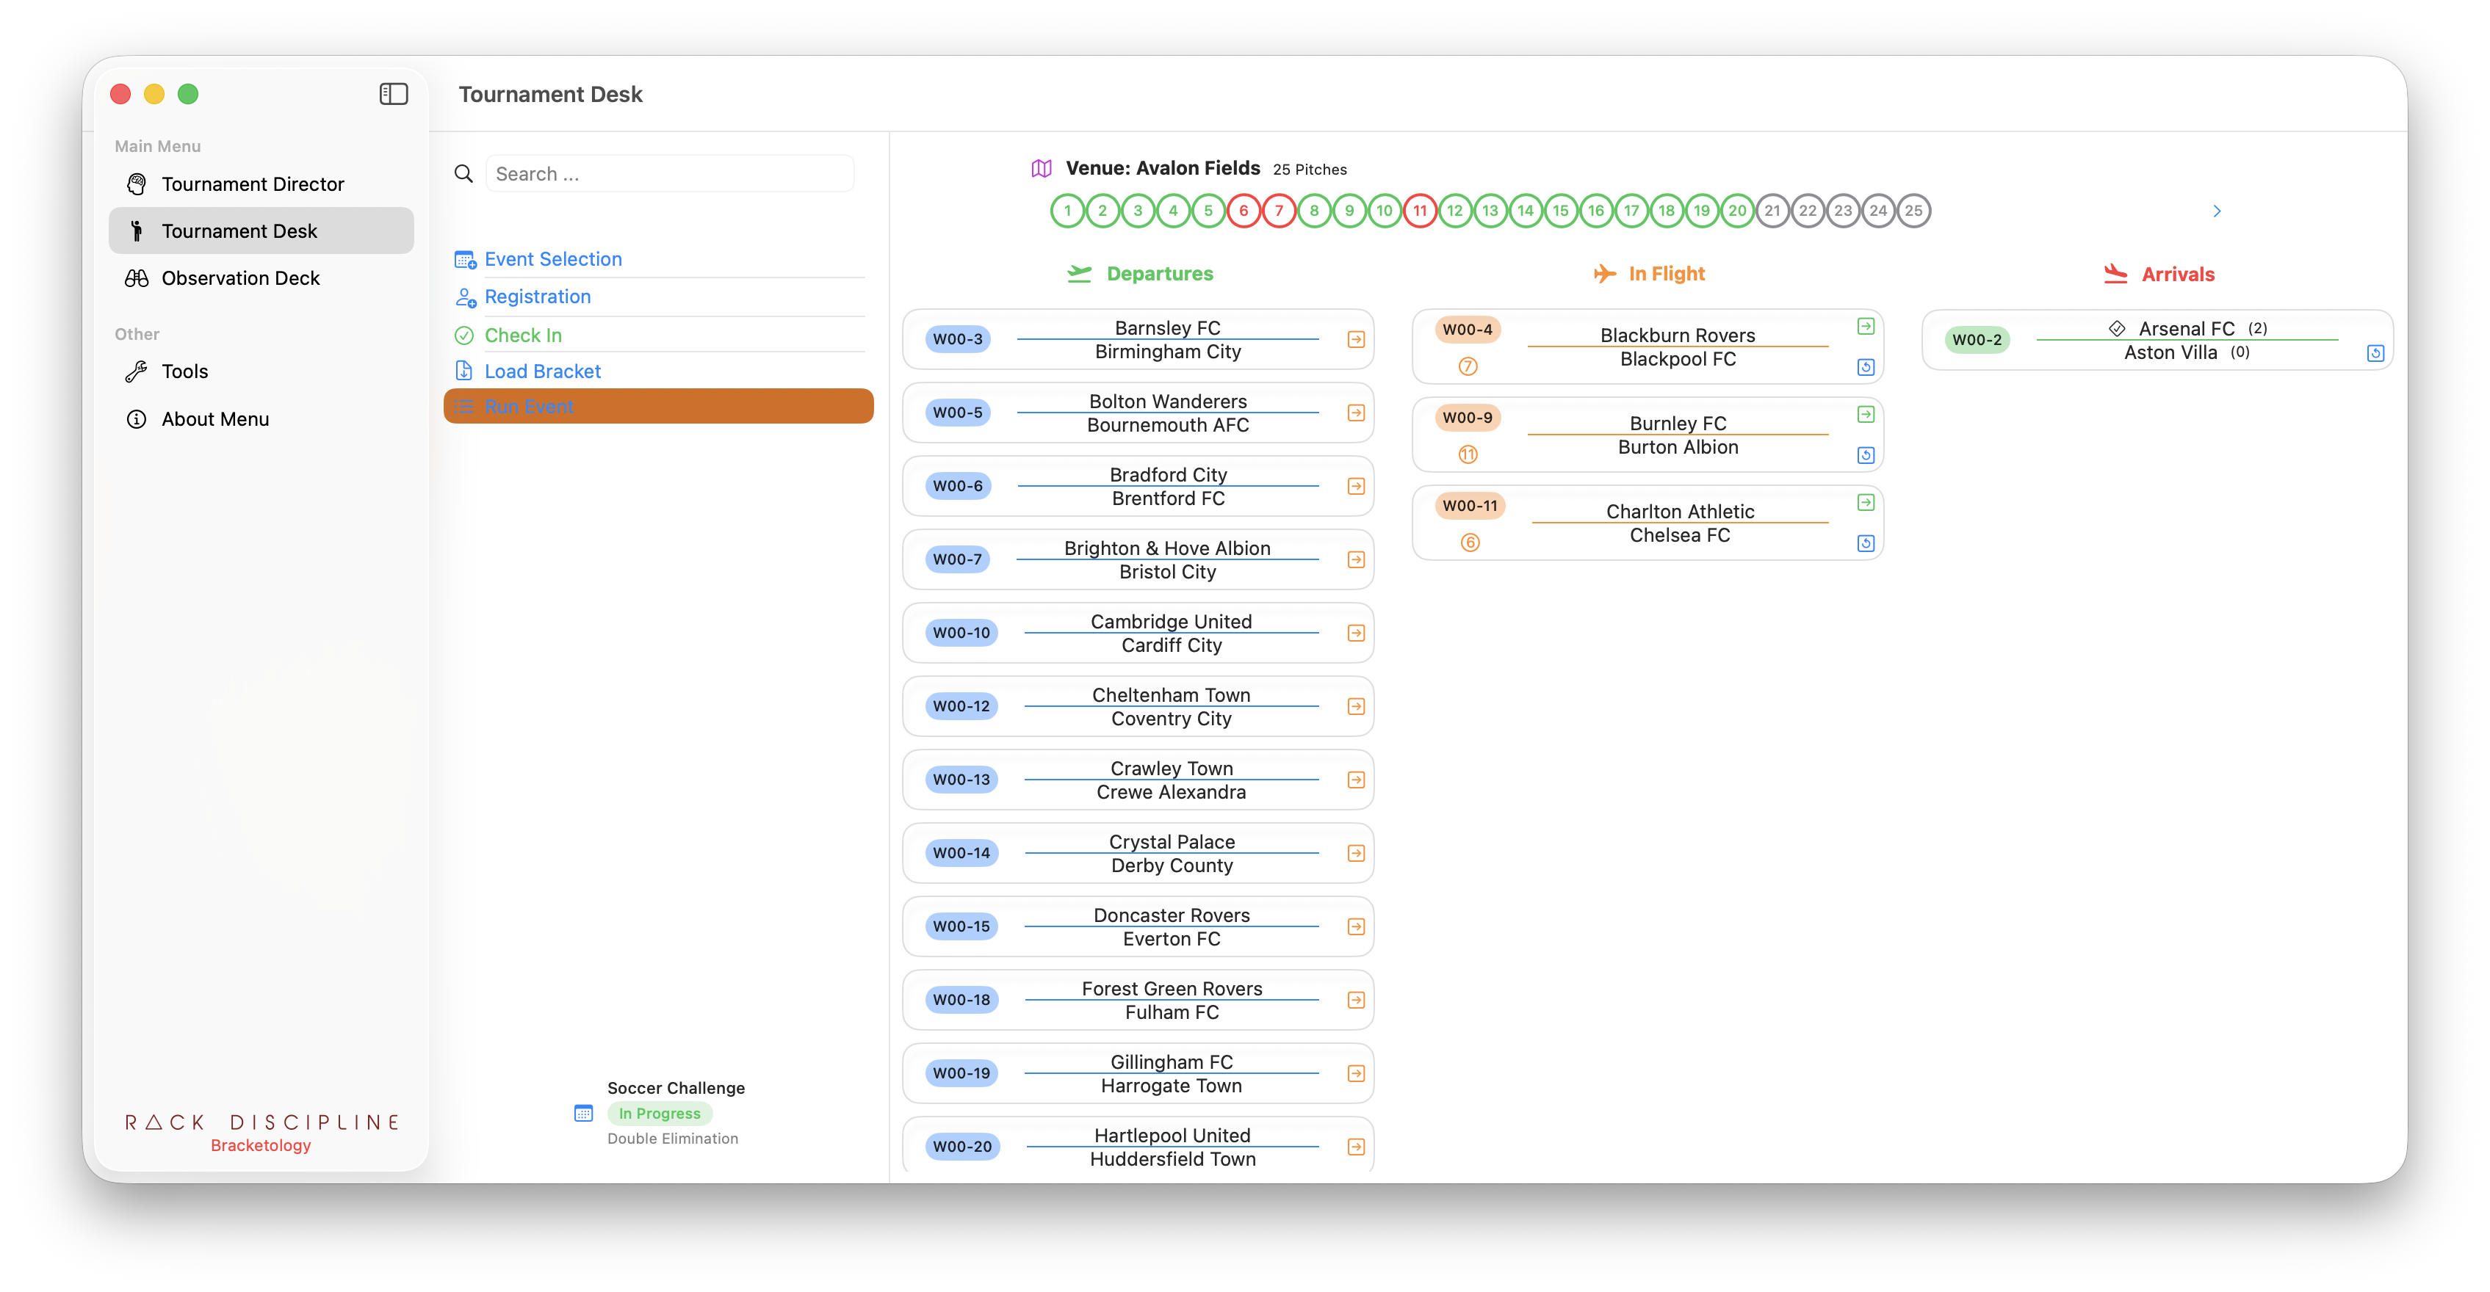Click into the Search field
2490x1292 pixels.
669,174
